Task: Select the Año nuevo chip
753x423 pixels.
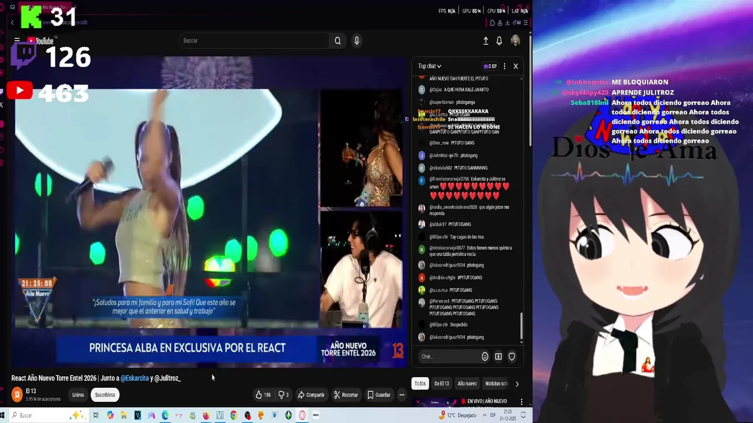Action: [467, 384]
